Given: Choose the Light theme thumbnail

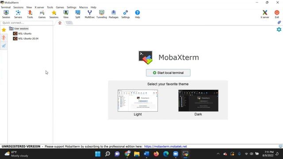Looking at the screenshot, I should click(x=138, y=101).
